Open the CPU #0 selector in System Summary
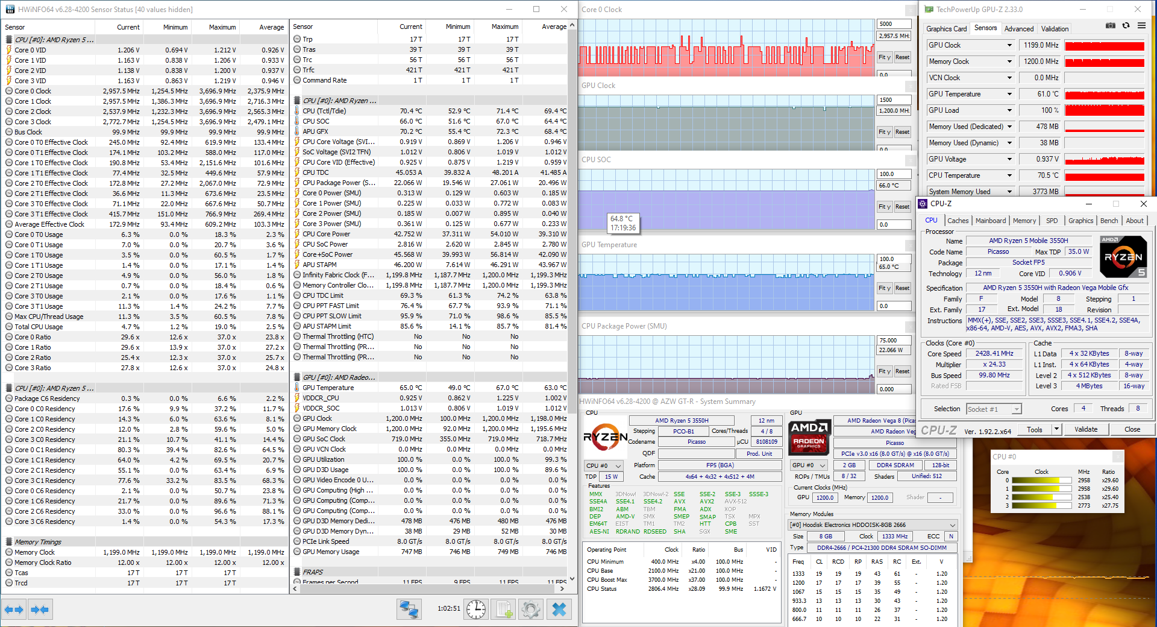 pyautogui.click(x=603, y=465)
